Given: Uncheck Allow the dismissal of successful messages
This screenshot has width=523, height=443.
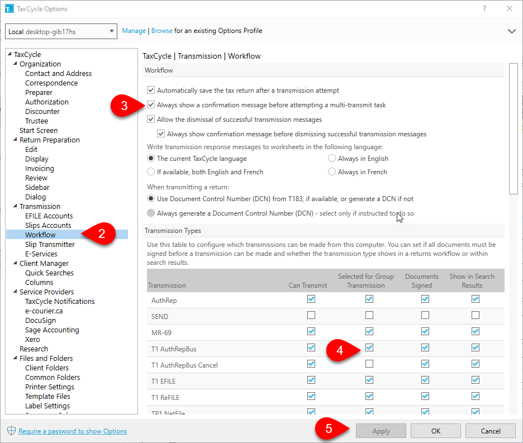Looking at the screenshot, I should (151, 119).
